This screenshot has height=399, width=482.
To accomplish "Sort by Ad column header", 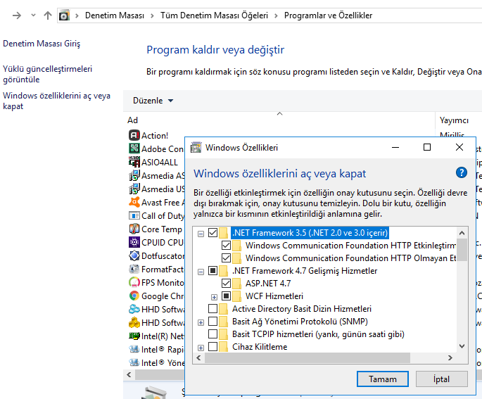I will (279, 120).
